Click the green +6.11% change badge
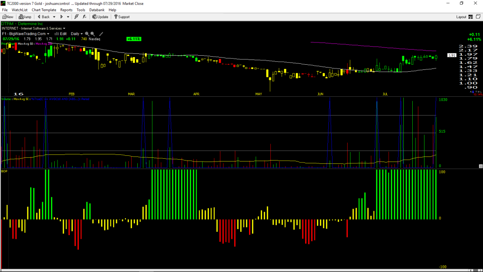The height and width of the screenshot is (272, 483). (x=133, y=39)
